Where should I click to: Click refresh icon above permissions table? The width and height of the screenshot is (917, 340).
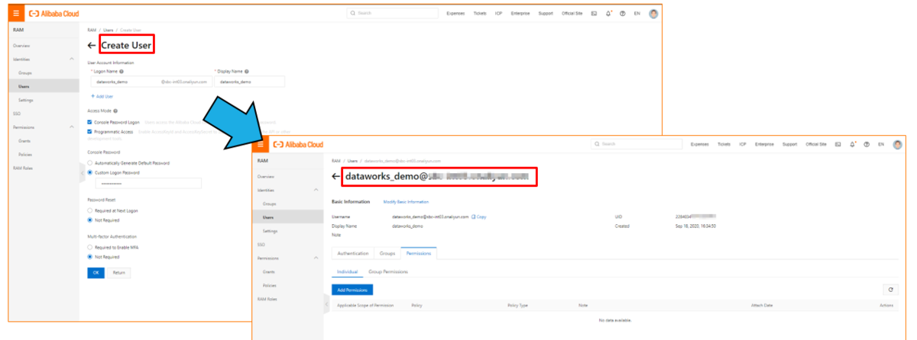[x=891, y=290]
